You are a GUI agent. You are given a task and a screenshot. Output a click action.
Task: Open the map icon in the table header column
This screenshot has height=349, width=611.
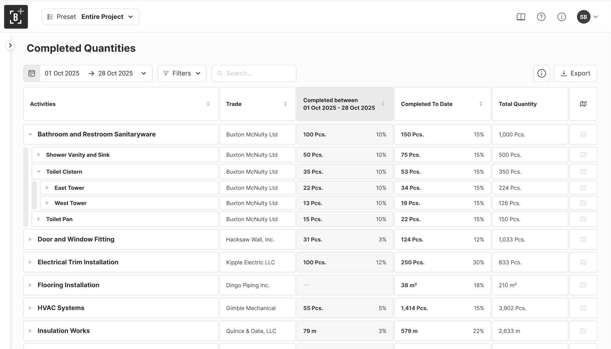pos(583,104)
